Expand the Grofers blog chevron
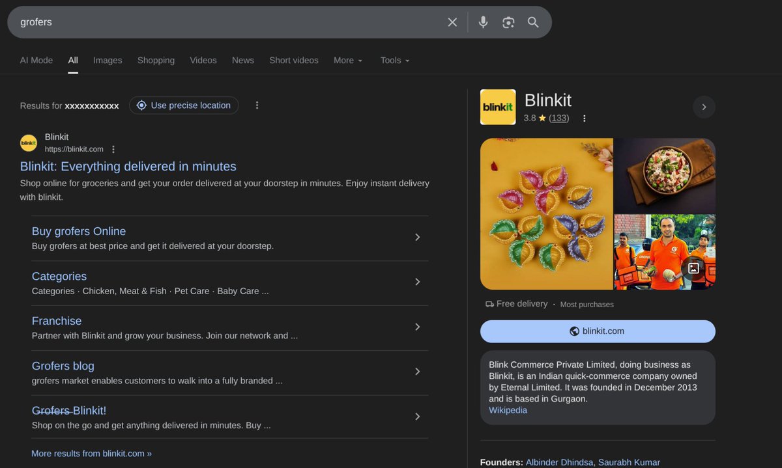 coord(418,372)
